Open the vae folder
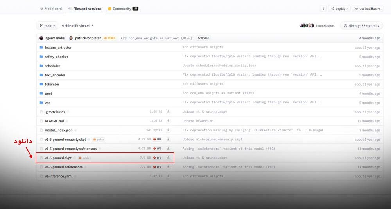This screenshot has width=391, height=209. click(47, 103)
